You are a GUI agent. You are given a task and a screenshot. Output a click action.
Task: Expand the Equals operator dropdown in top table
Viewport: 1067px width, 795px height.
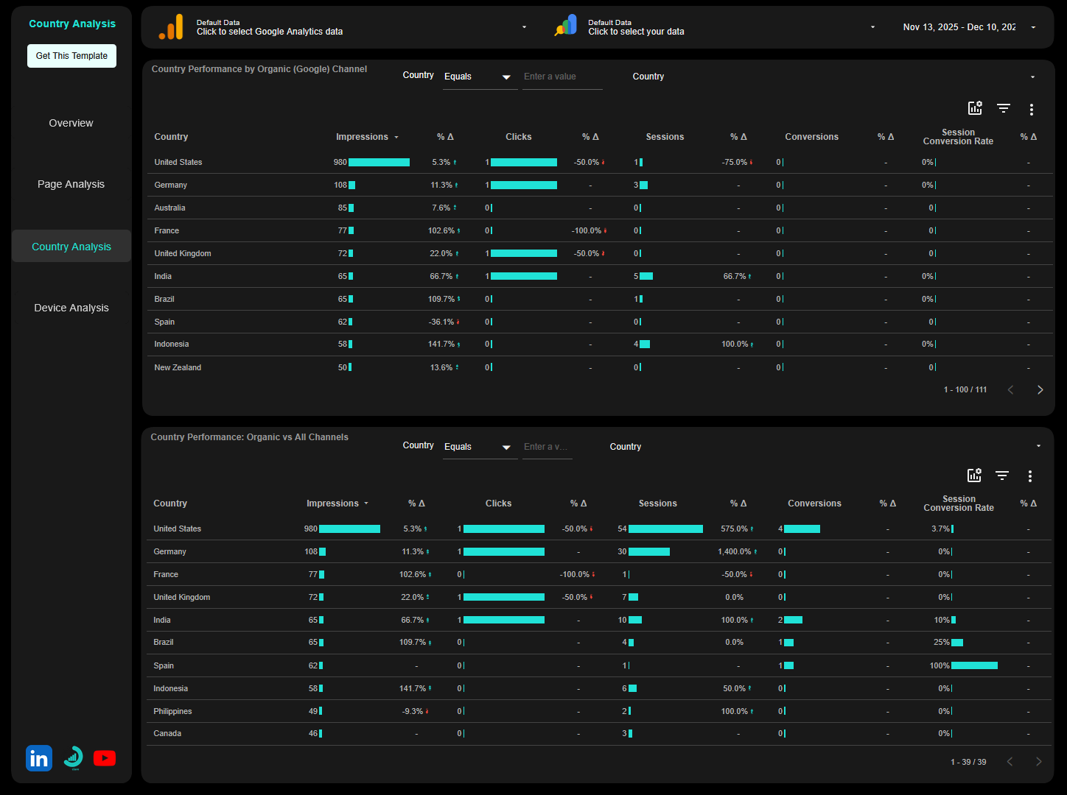coord(480,77)
